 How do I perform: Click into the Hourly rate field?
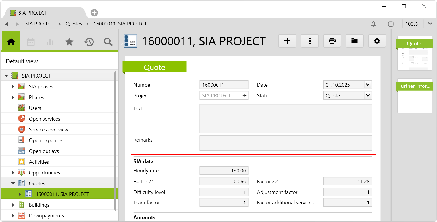pos(224,170)
